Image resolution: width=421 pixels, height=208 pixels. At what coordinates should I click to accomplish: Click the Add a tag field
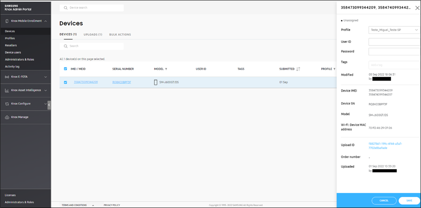(394, 65)
